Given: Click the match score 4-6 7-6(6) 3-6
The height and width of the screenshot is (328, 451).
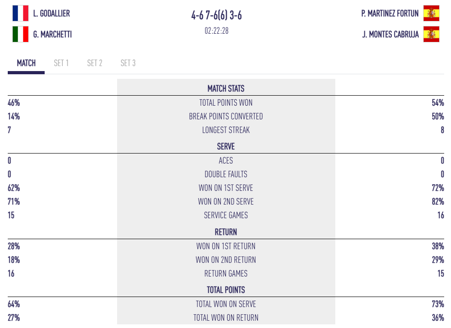Looking at the screenshot, I should [216, 15].
